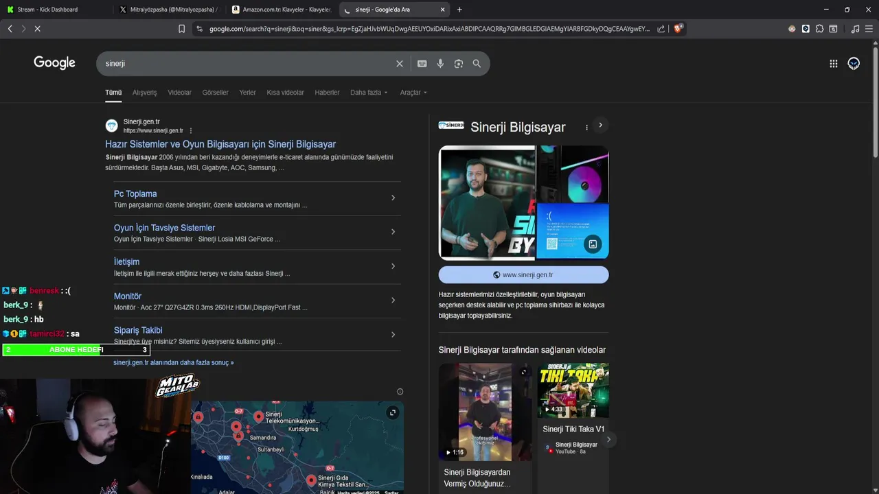This screenshot has width=879, height=494.
Task: Open the Daha fazla dropdown
Action: 369,93
